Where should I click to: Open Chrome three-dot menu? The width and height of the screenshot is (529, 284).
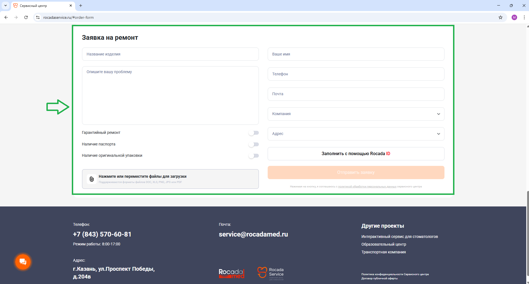(x=524, y=17)
